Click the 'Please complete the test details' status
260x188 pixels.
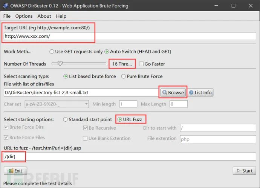[37, 183]
